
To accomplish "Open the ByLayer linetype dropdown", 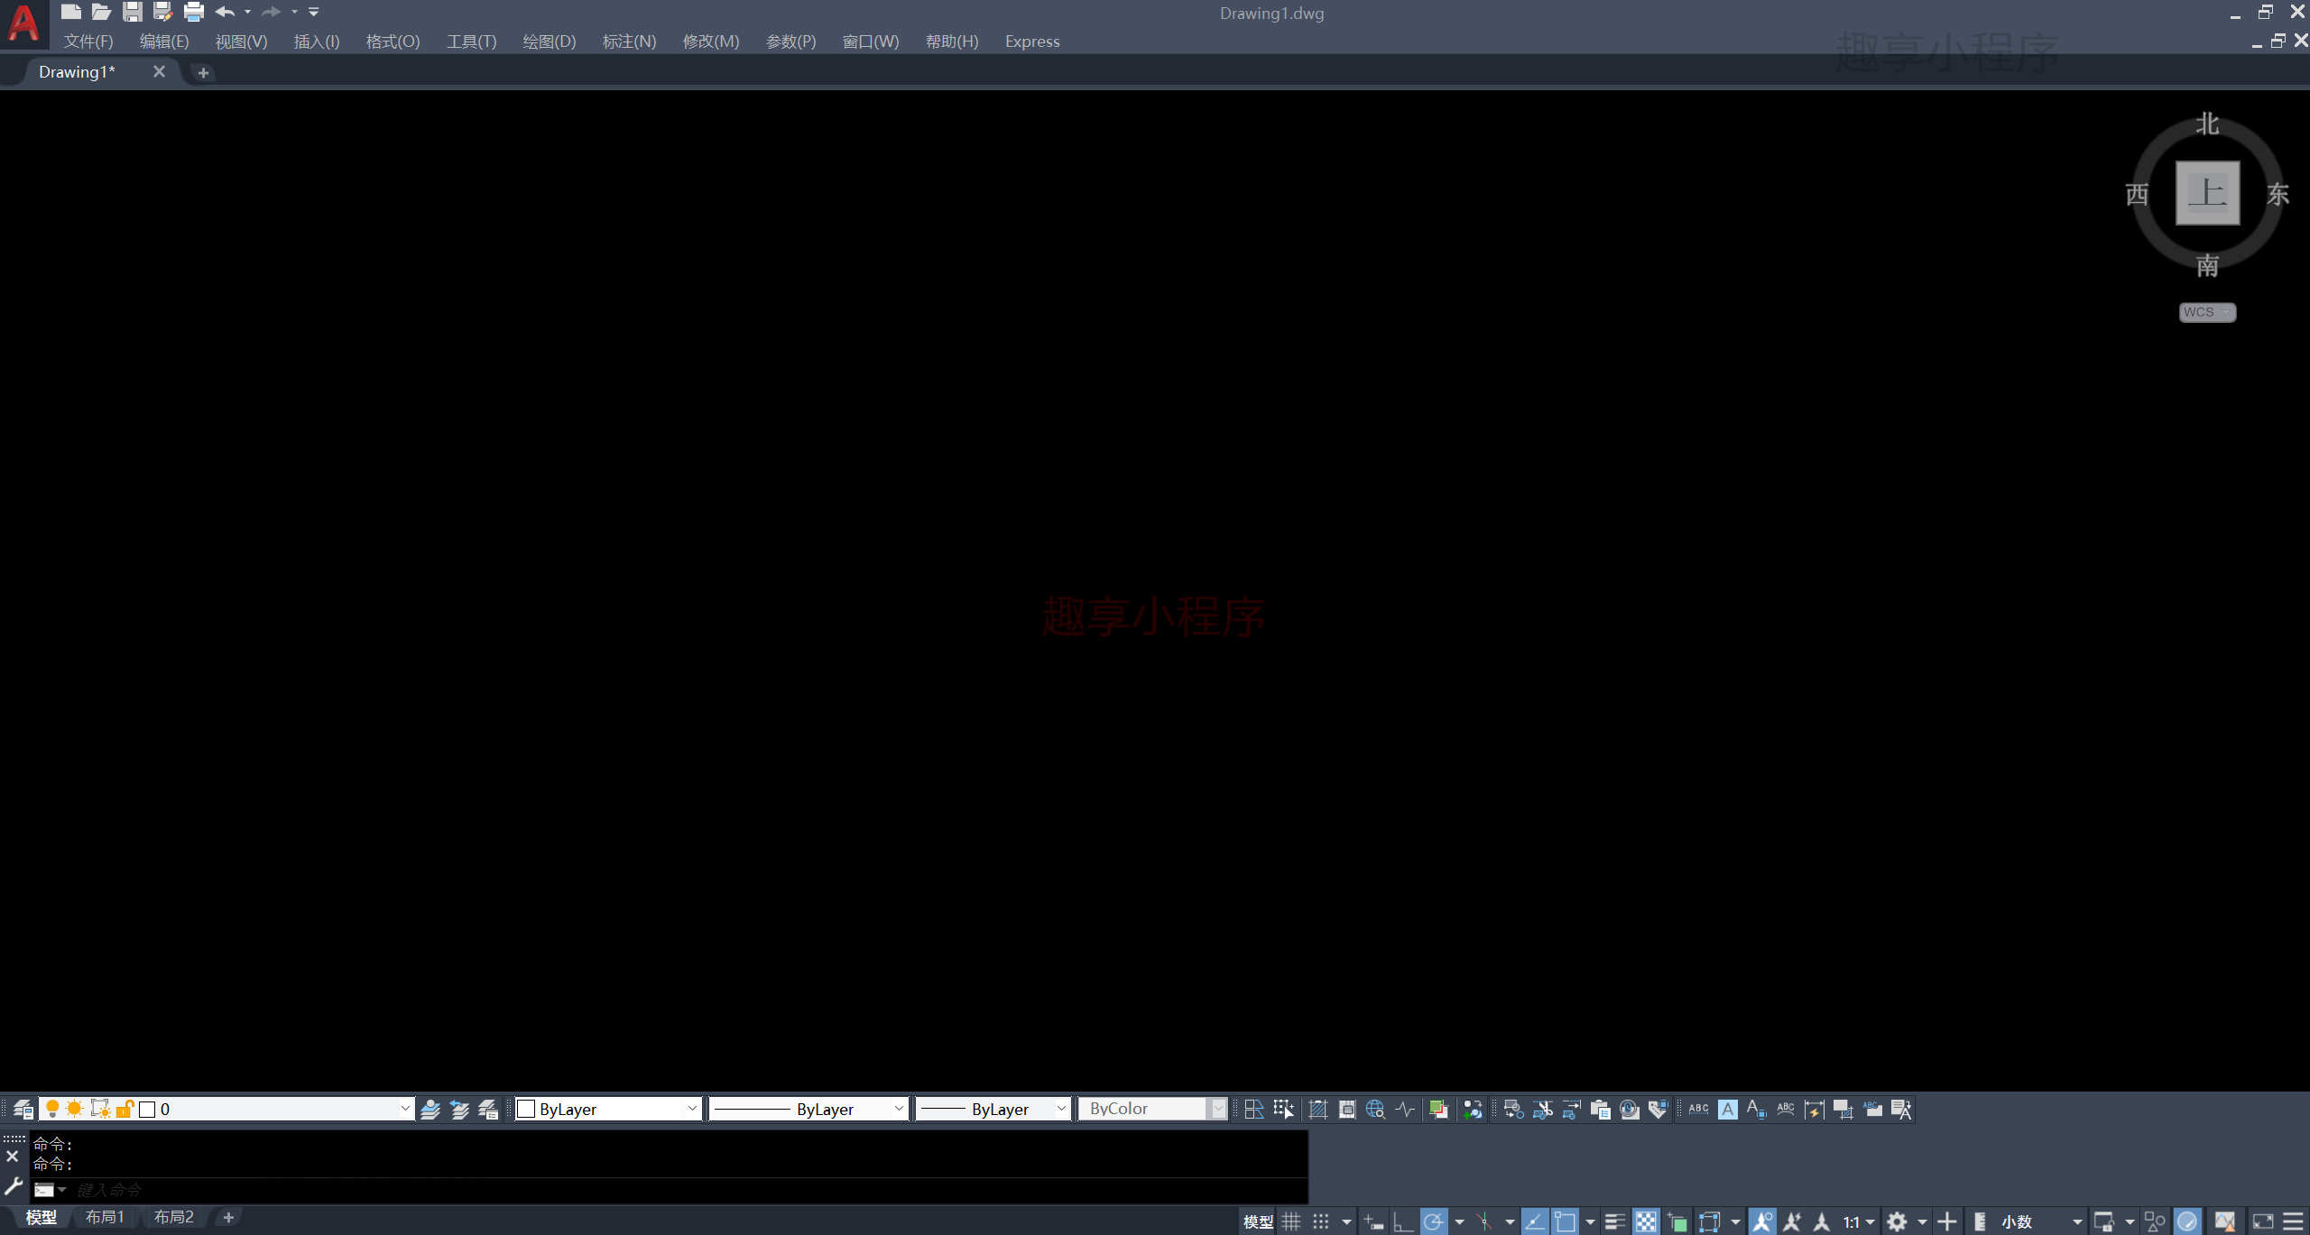I will click(x=899, y=1109).
